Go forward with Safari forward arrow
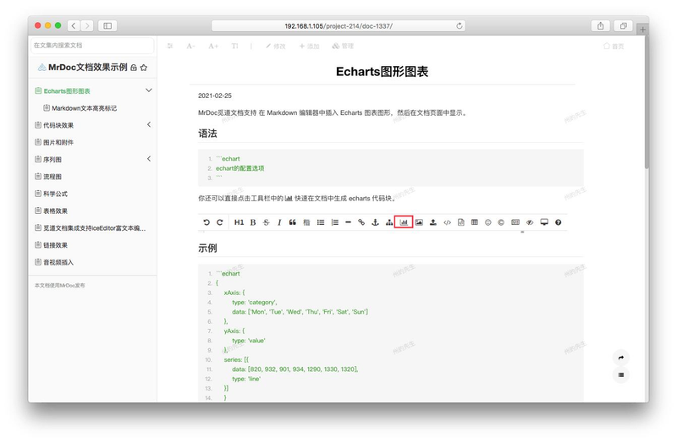The image size is (677, 443). (x=87, y=26)
